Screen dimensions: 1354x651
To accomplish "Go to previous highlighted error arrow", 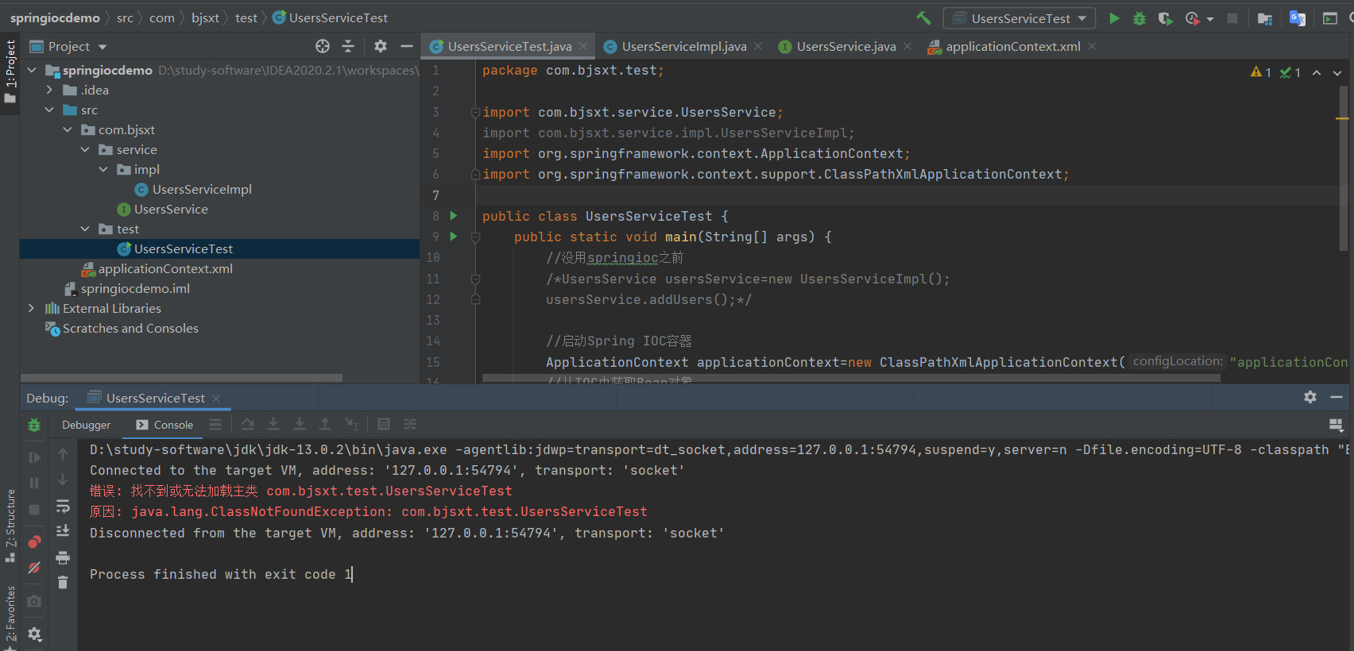I will tap(1317, 72).
